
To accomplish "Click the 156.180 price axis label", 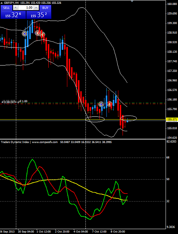I will click(172, 100).
